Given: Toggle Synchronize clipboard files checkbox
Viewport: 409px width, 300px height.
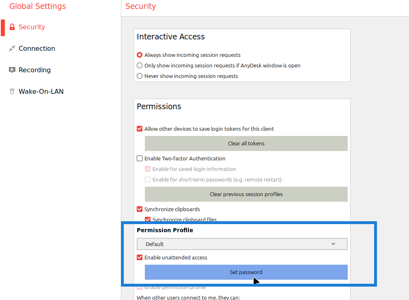Looking at the screenshot, I should pyautogui.click(x=148, y=220).
